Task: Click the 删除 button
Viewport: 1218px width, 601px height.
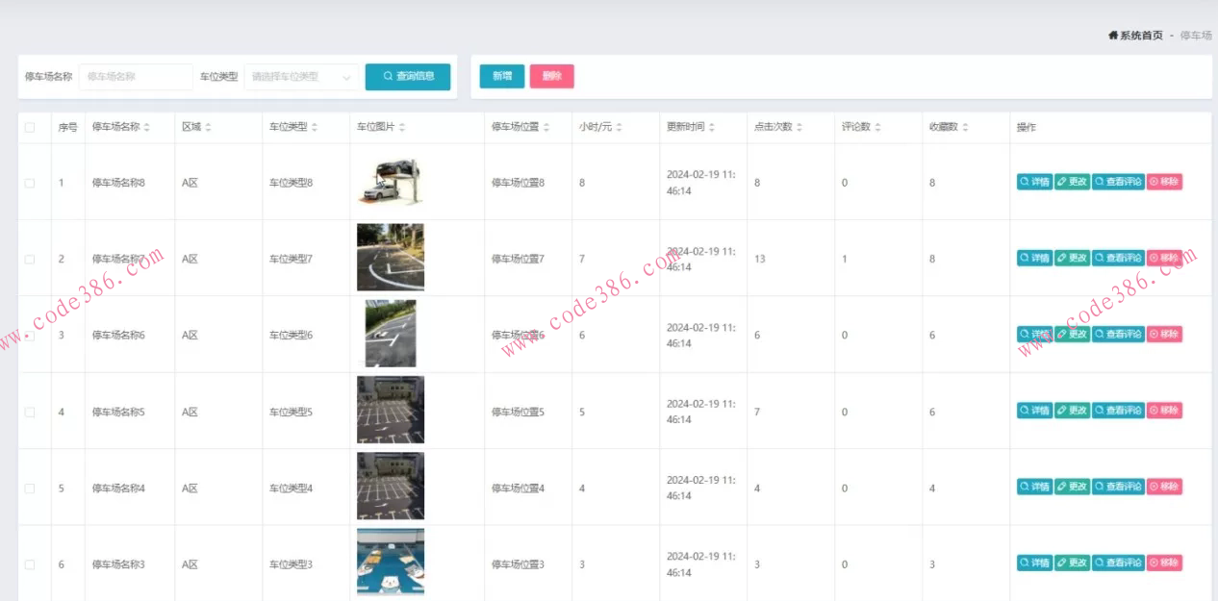Action: (x=551, y=77)
